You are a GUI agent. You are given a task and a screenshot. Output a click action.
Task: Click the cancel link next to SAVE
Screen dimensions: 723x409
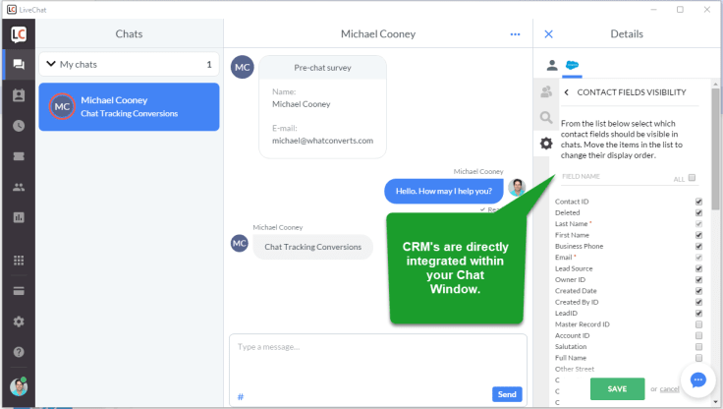669,389
